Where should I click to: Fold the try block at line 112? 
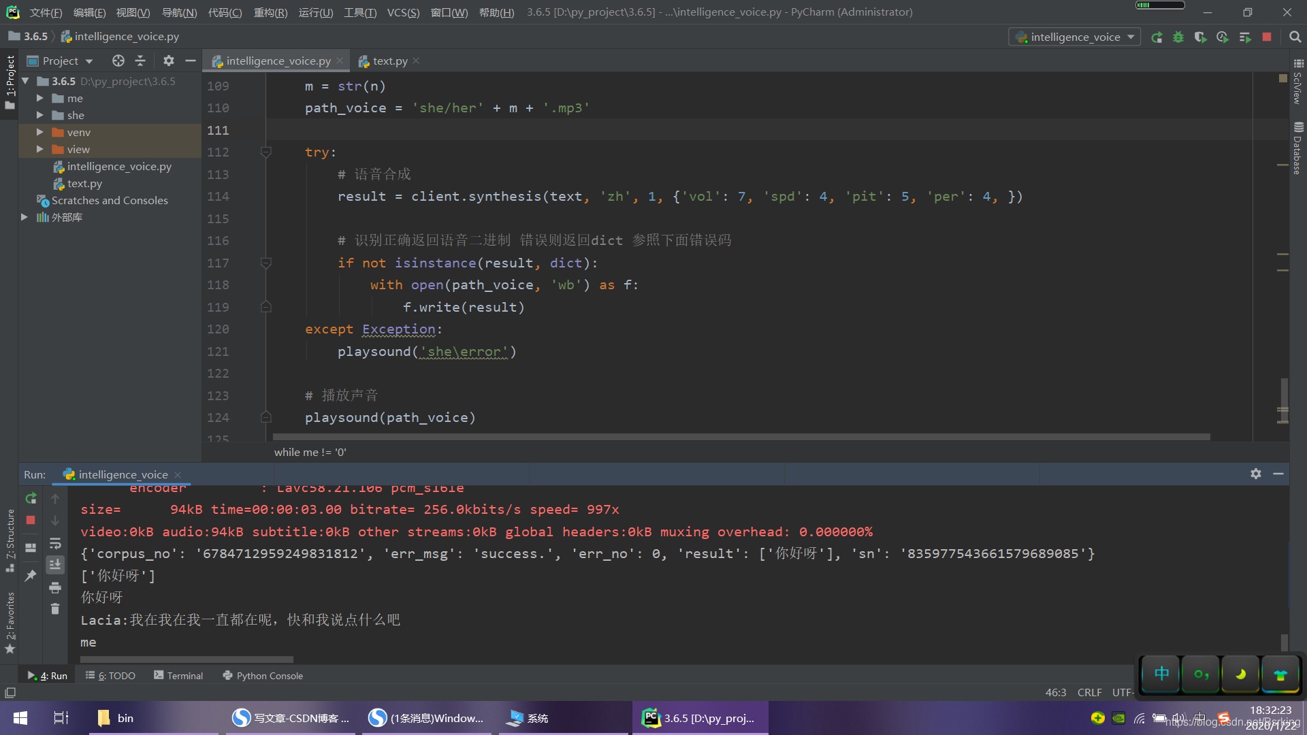(266, 152)
